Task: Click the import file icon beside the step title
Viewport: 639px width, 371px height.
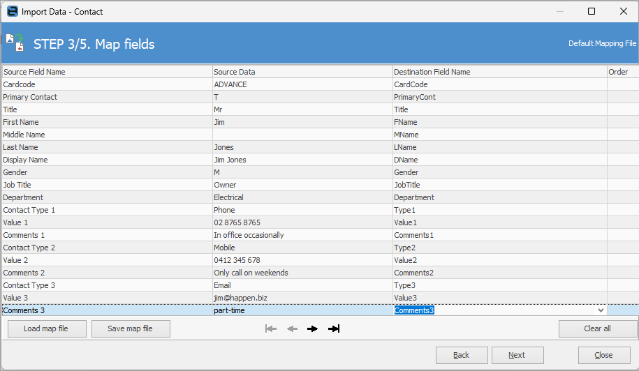Action: (15, 42)
